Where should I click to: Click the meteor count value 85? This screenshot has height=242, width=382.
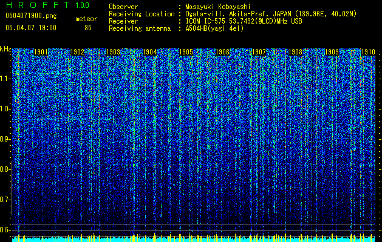pos(88,28)
